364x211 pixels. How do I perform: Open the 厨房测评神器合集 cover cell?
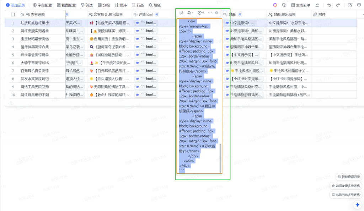[x=244, y=47]
